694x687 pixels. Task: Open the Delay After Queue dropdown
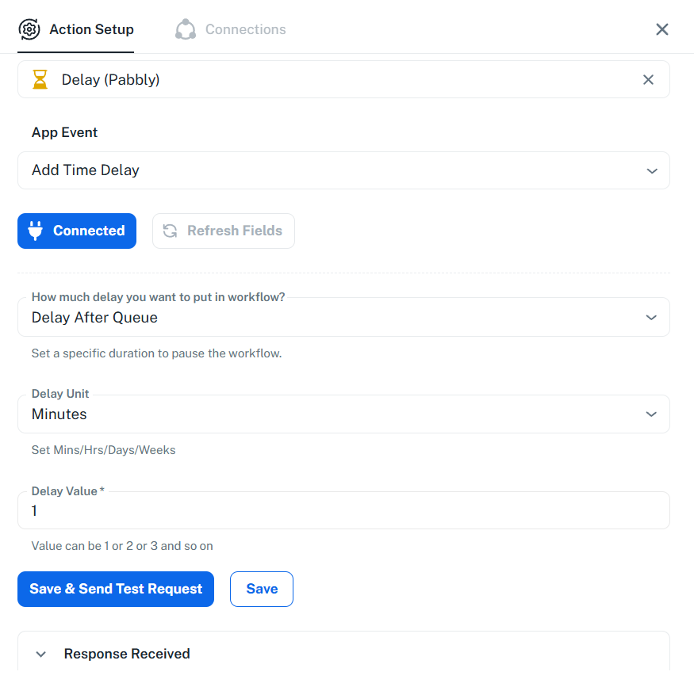pyautogui.click(x=343, y=318)
